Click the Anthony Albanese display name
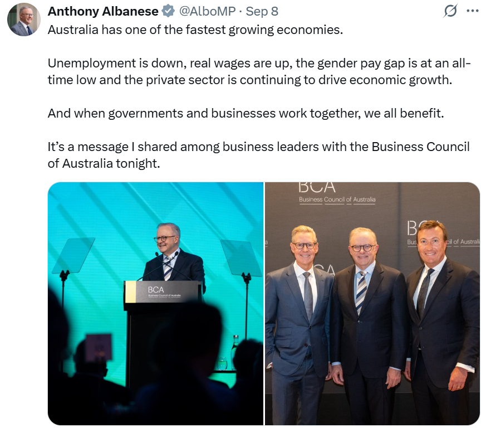 103,11
